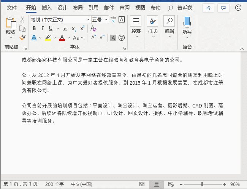247x189 pixels.
Task: Open the 布局 (Layout) tab
Action: pyautogui.click(x=78, y=8)
